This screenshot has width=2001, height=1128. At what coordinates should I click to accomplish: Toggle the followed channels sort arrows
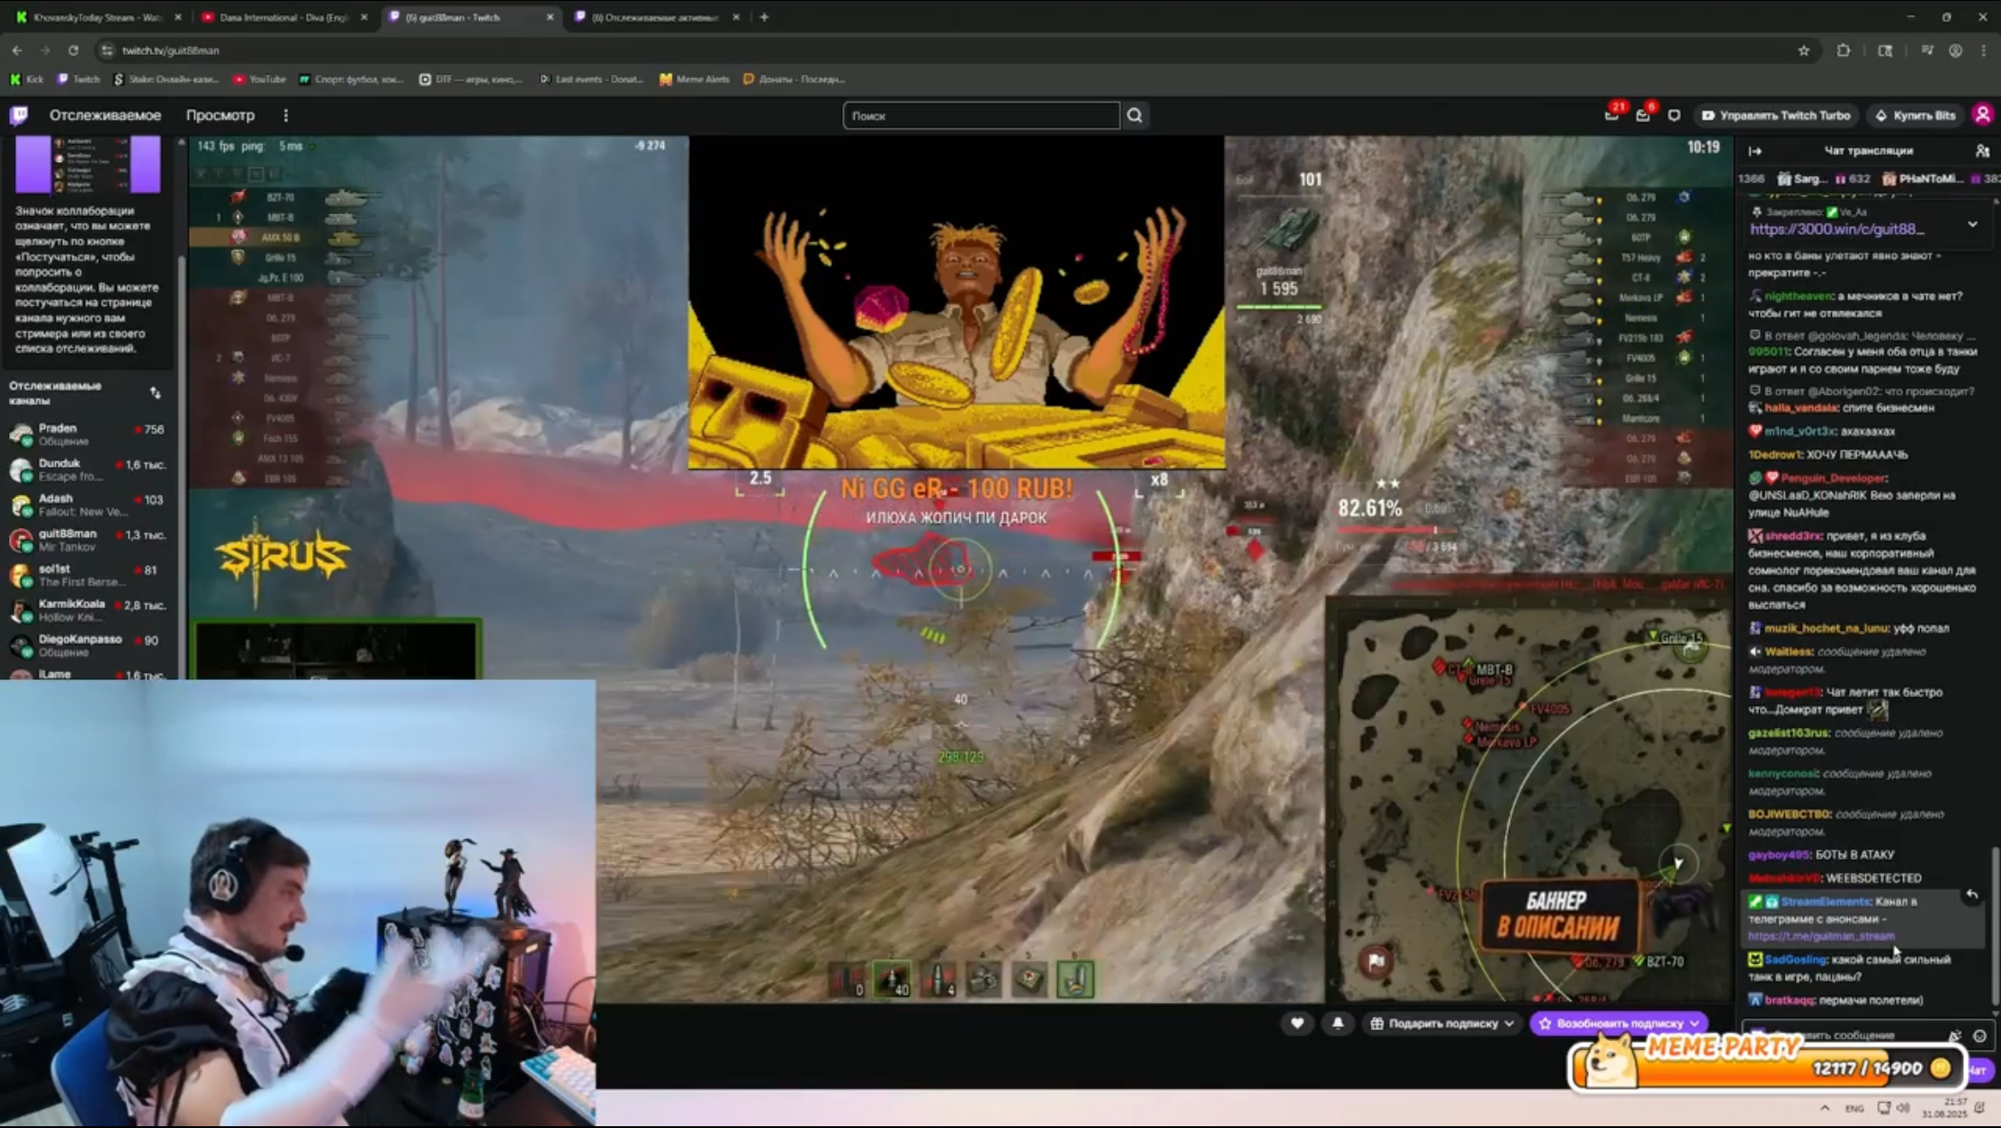155,393
